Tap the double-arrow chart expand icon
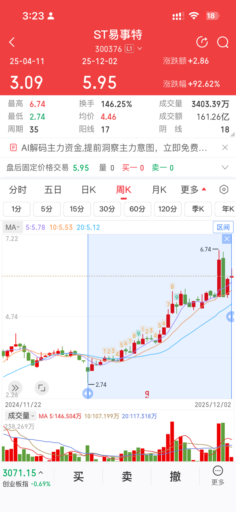The height and width of the screenshot is (512, 236). coord(15,388)
